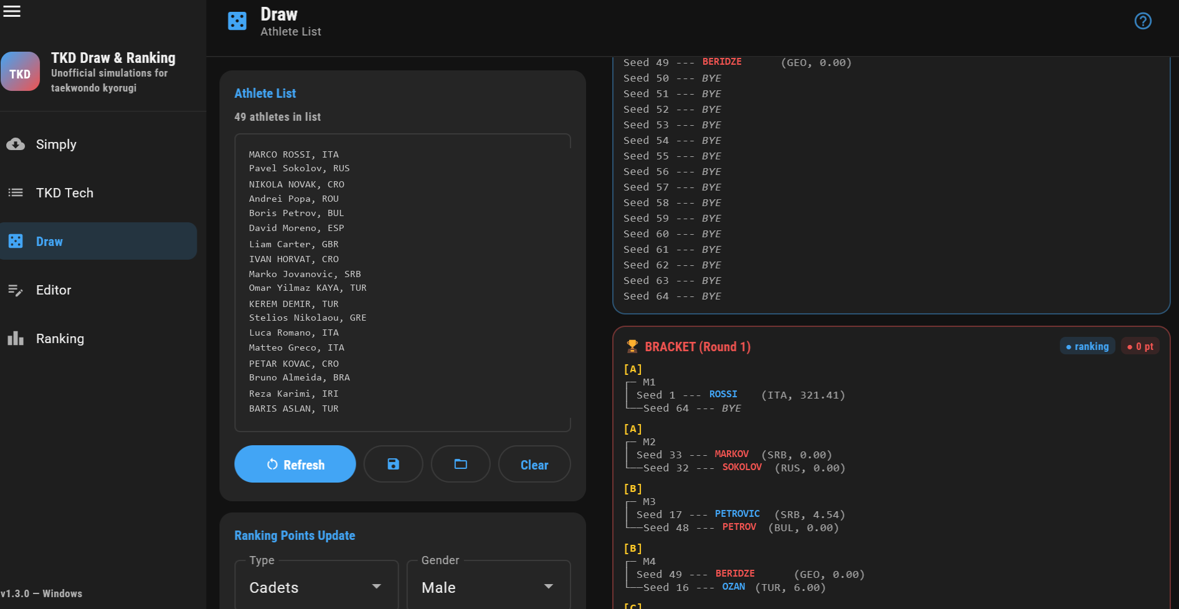Image resolution: width=1179 pixels, height=609 pixels.
Task: Click inside the athlete list text area
Action: [x=402, y=282]
